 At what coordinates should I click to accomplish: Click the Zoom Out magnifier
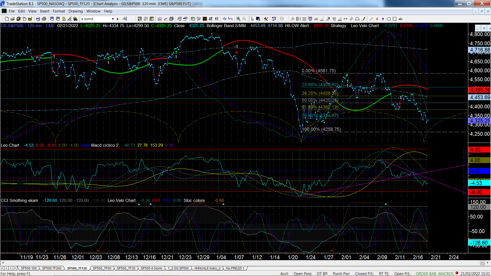[244, 19]
